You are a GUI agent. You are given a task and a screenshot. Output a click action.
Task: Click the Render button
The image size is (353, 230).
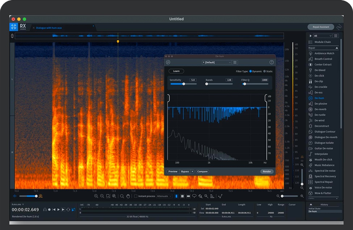click(x=267, y=172)
